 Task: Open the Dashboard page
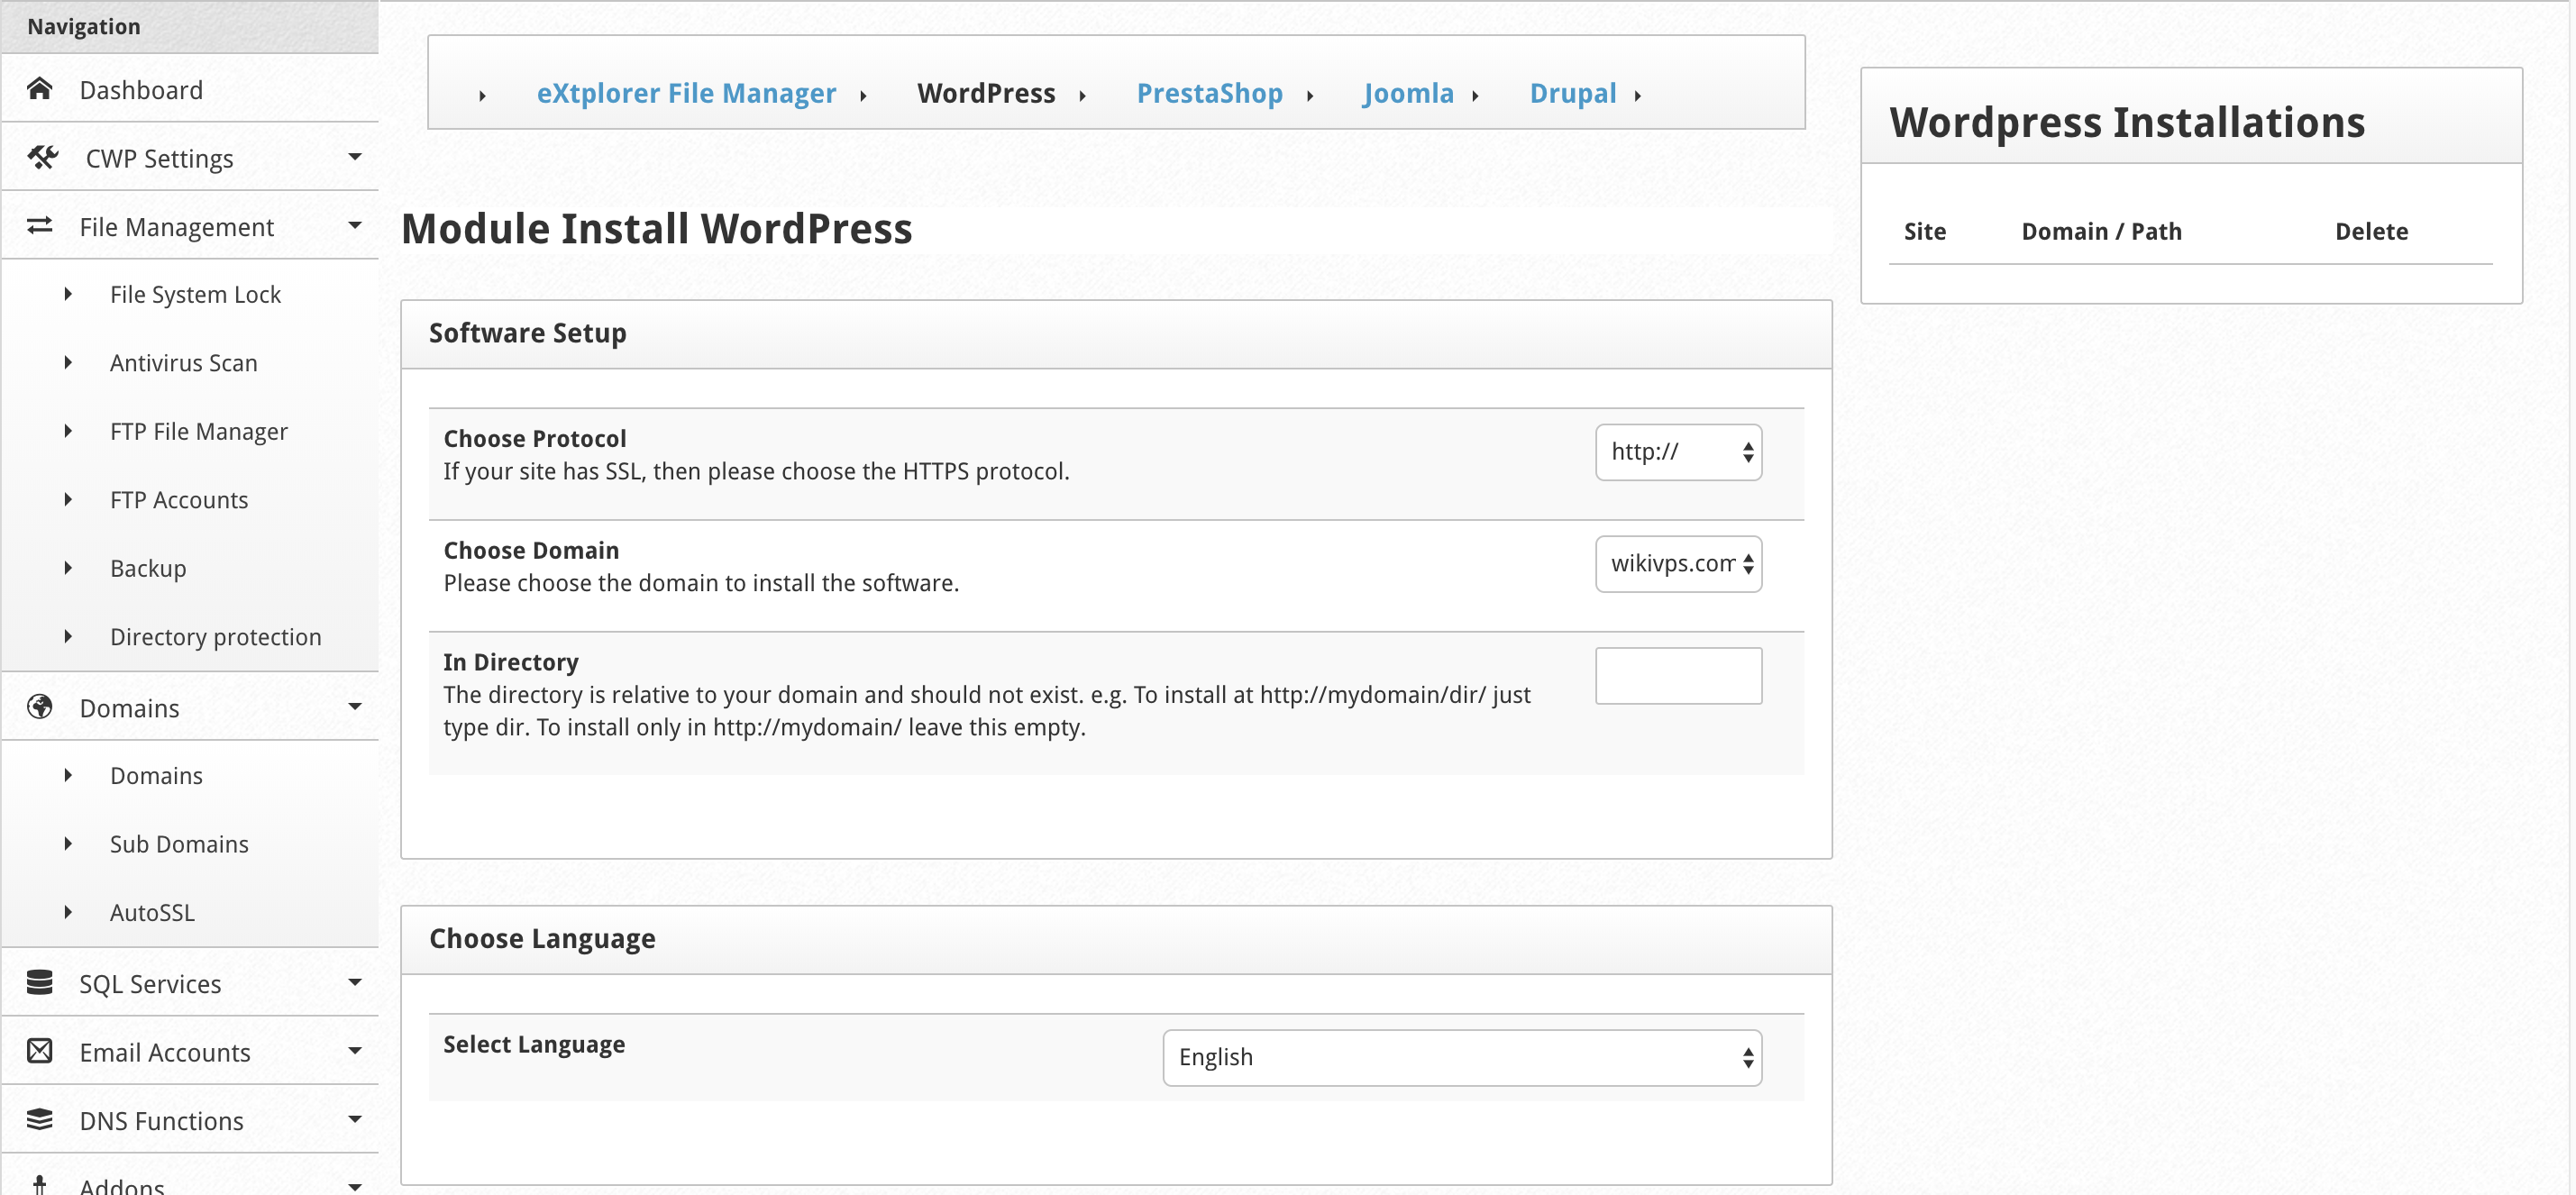tap(141, 90)
